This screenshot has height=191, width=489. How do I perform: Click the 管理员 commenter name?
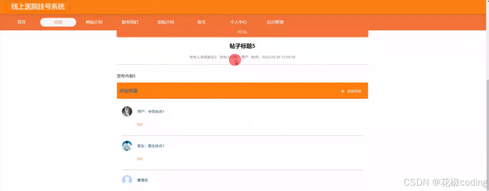pyautogui.click(x=142, y=180)
